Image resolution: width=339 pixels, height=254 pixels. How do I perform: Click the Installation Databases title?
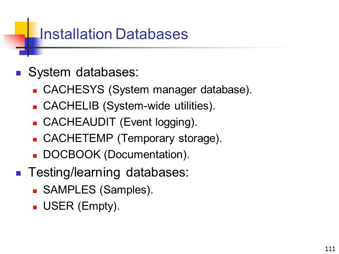pos(114,34)
